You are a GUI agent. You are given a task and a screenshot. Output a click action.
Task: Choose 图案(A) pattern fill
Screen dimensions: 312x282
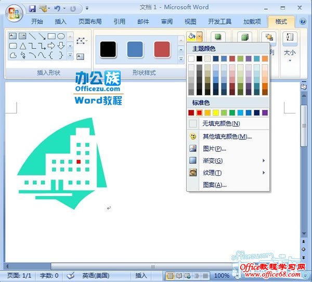(228, 185)
